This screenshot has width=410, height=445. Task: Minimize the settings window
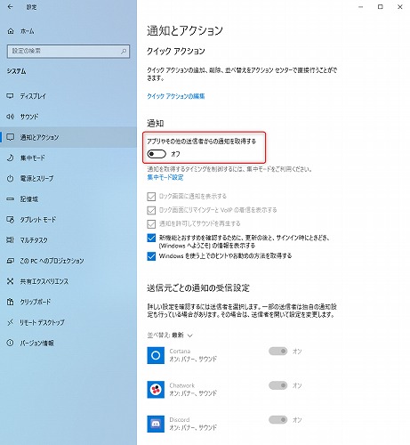point(361,7)
